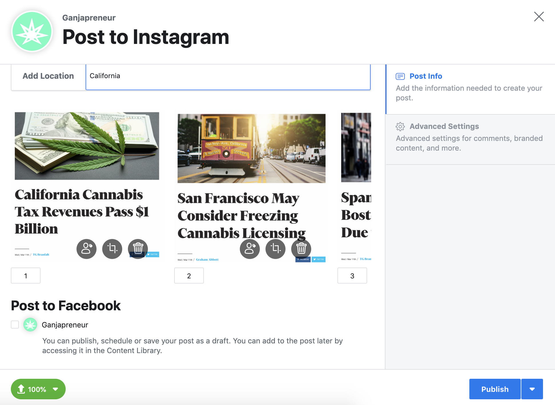This screenshot has height=405, width=555.
Task: Click the tag/collaborator icon on post 2
Action: click(250, 248)
